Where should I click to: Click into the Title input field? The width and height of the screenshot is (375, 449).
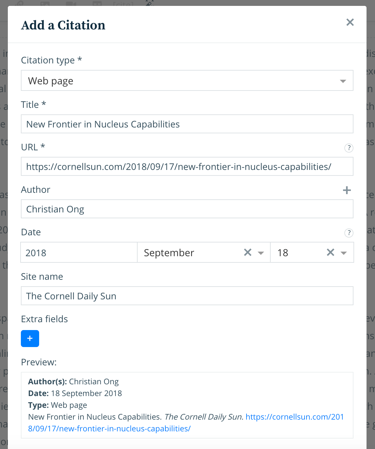(x=187, y=124)
